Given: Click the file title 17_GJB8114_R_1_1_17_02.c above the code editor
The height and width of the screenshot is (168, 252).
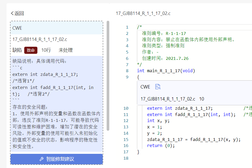Looking at the screenshot, I should 143,13.
